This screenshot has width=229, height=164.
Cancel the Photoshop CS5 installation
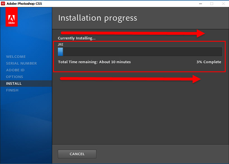point(77,154)
